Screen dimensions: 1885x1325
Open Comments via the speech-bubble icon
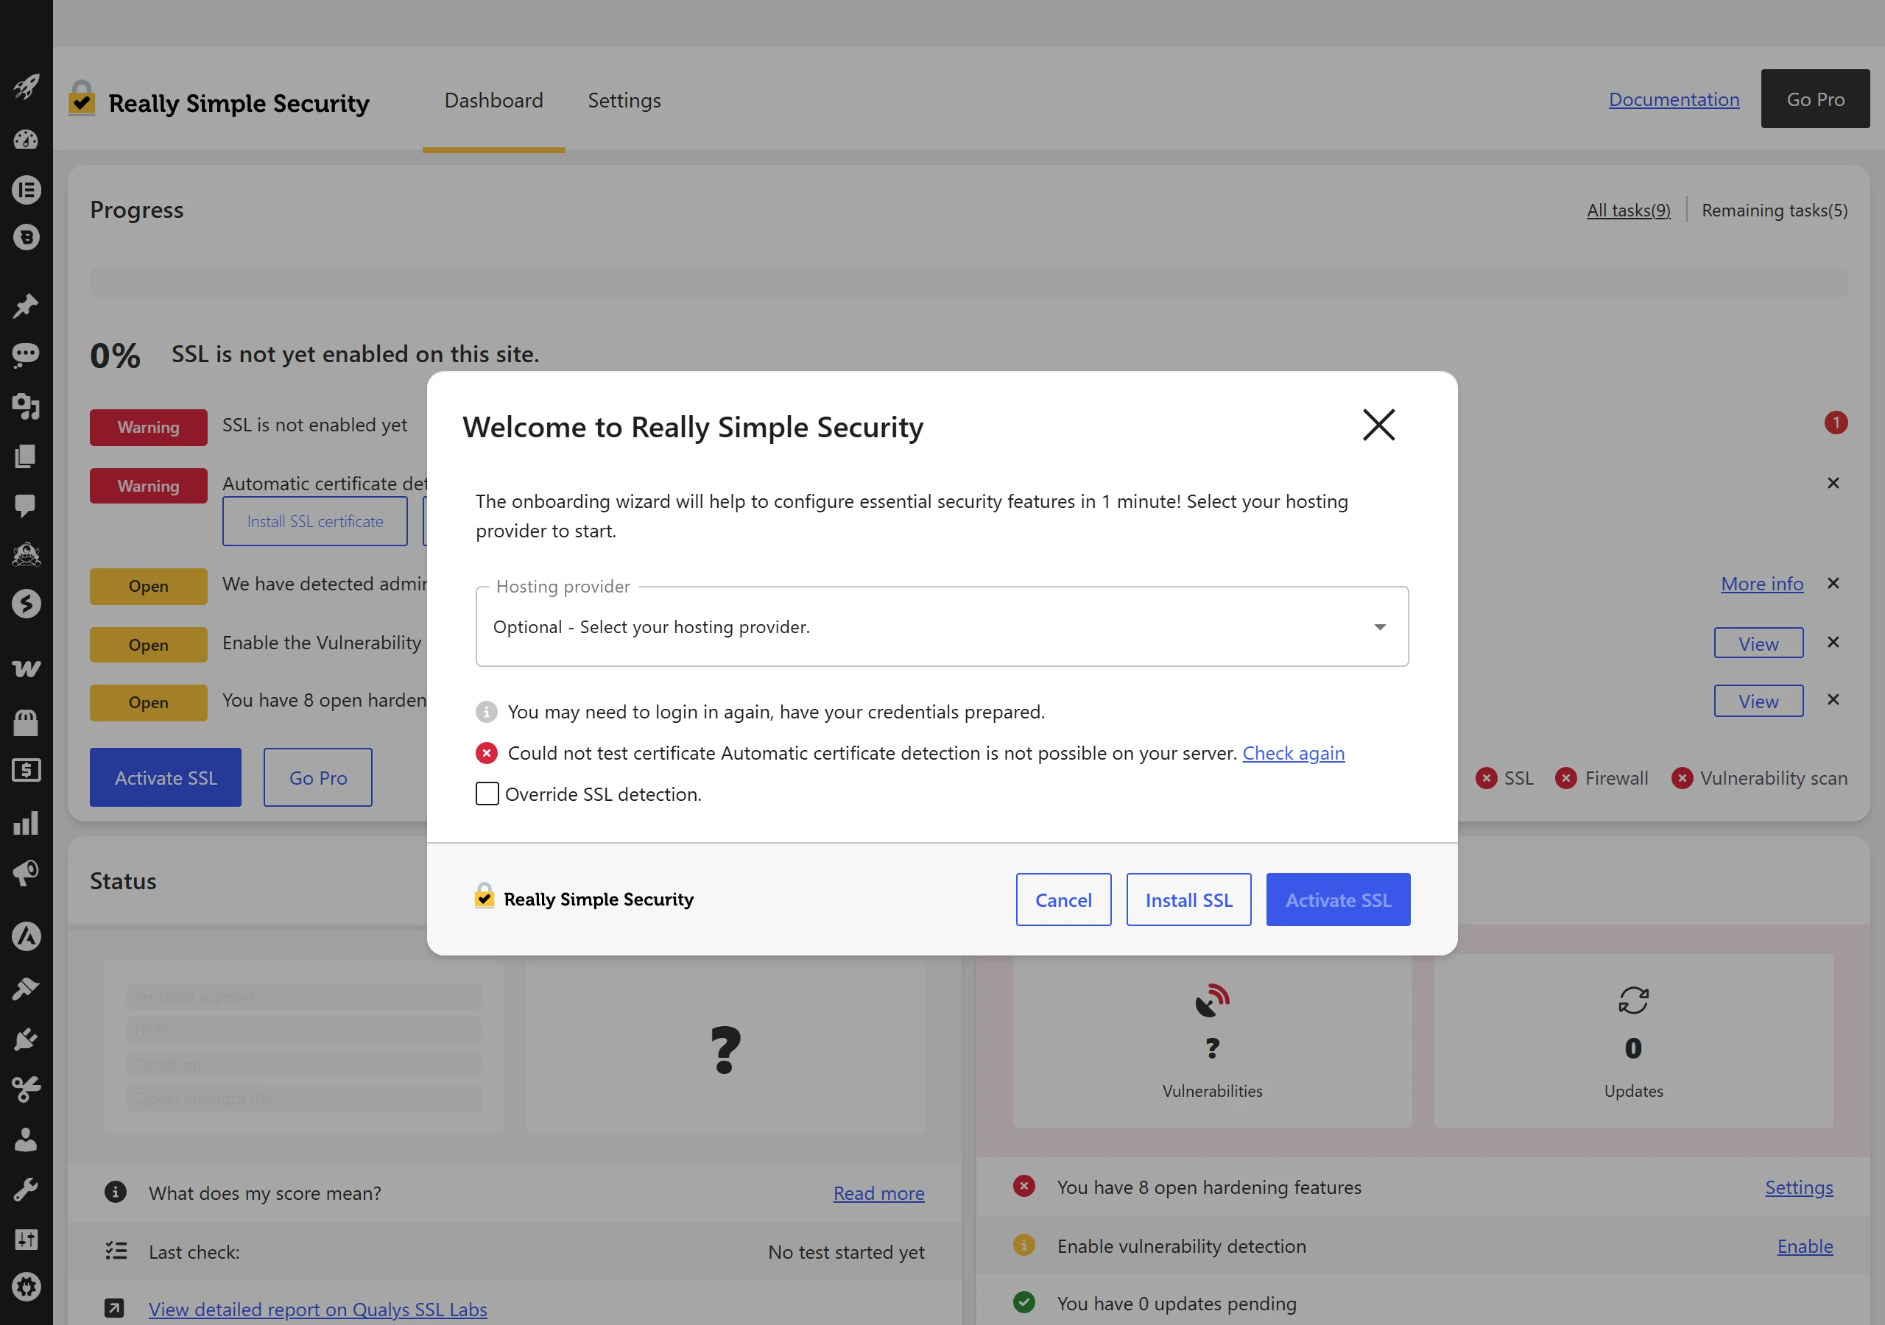click(27, 505)
